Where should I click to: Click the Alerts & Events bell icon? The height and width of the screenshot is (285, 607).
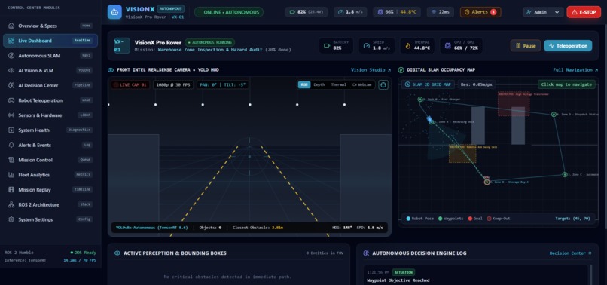click(11, 145)
